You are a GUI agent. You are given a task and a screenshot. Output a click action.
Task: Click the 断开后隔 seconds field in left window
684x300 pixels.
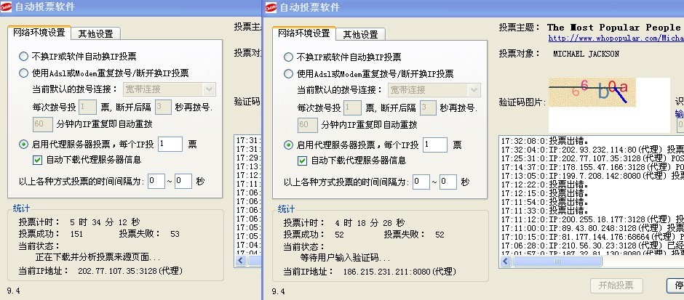click(163, 107)
